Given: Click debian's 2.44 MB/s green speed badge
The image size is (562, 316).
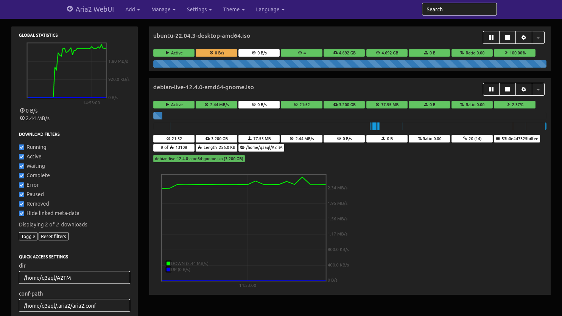Looking at the screenshot, I should pyautogui.click(x=216, y=105).
